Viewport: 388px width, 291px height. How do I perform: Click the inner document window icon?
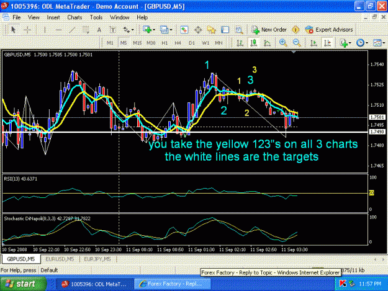(6, 17)
